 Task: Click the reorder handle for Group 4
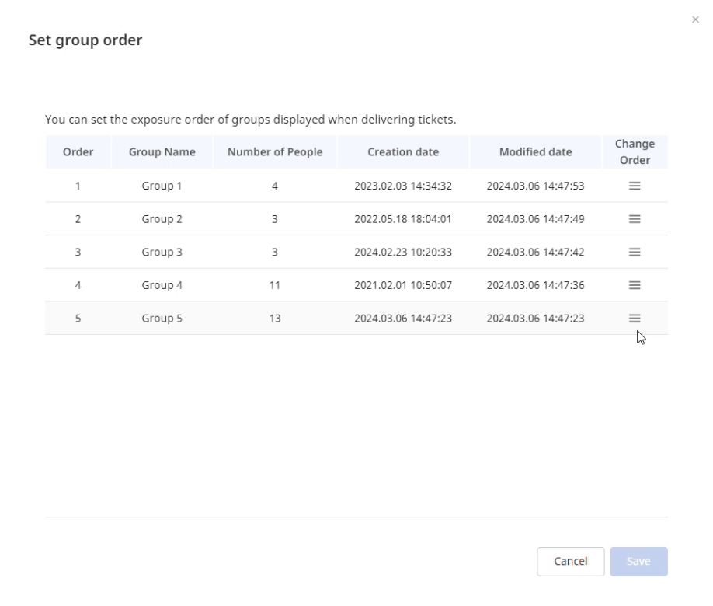[635, 285]
